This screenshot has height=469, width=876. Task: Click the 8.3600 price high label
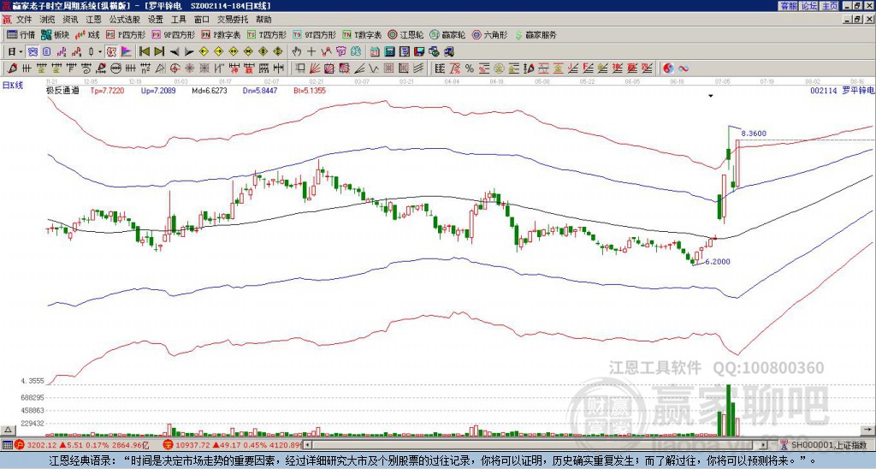[754, 134]
